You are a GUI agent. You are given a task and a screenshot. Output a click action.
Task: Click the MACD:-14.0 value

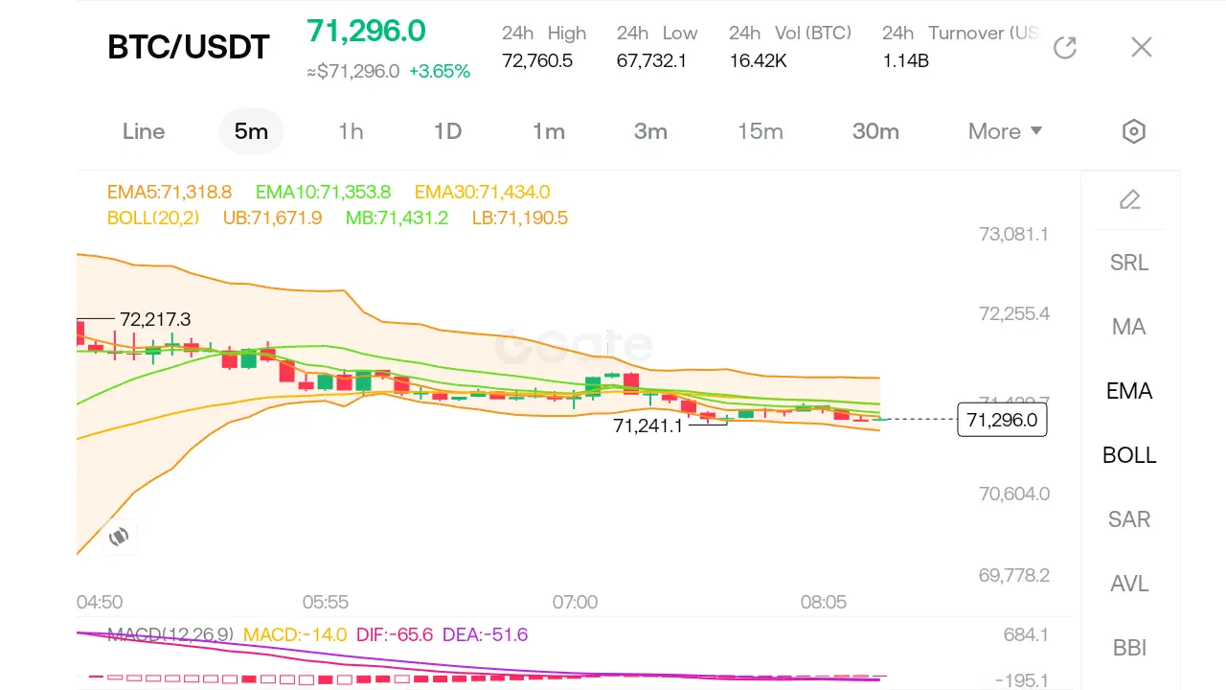coord(294,634)
